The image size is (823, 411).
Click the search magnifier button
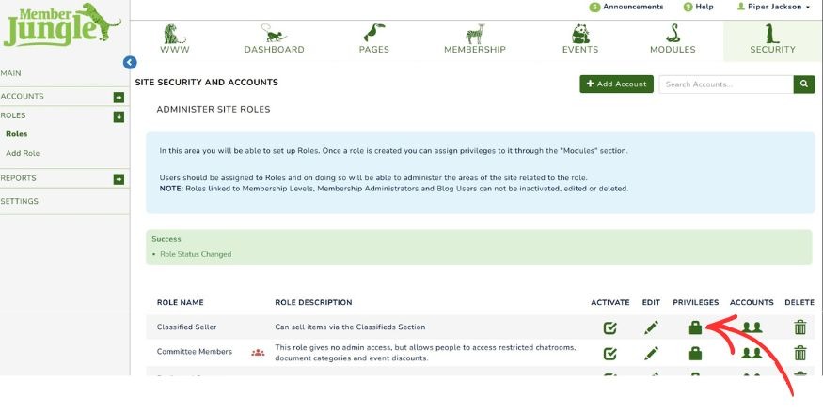point(804,84)
